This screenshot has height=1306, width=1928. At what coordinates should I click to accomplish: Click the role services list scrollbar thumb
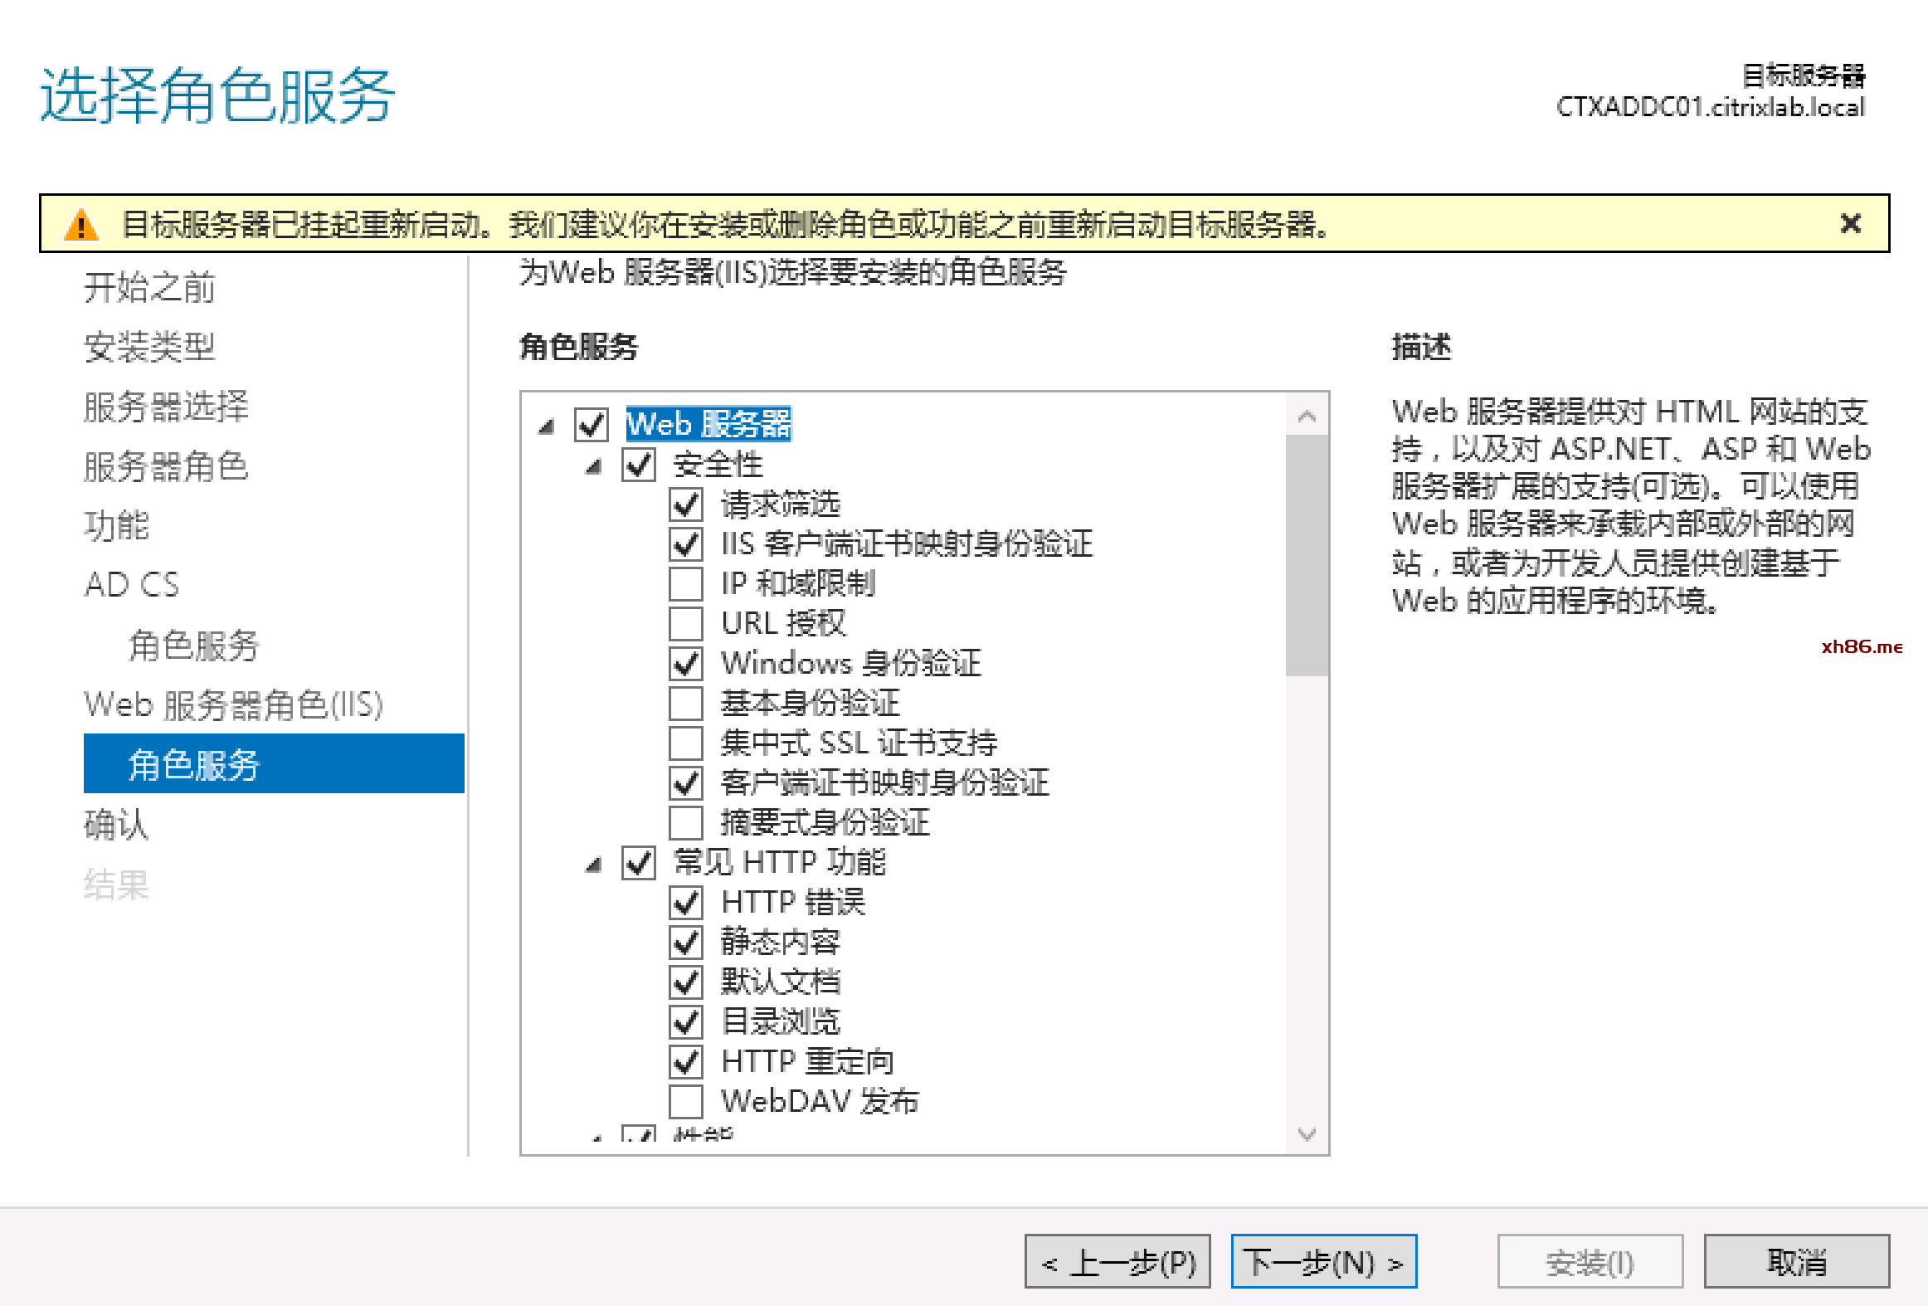(1307, 556)
